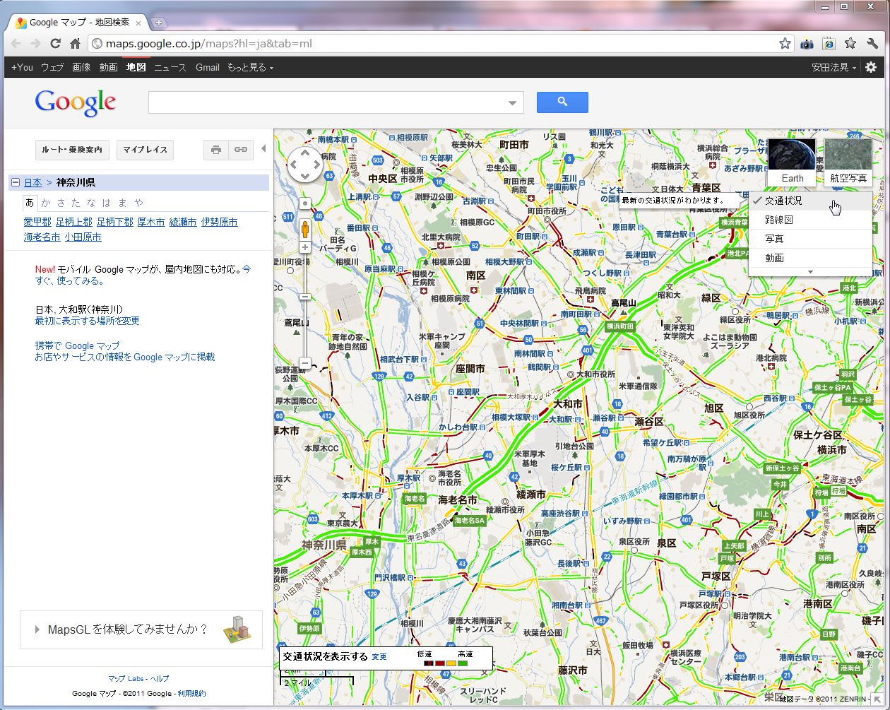Click the ルート・乗換案内 directions button
890x710 pixels.
tap(72, 150)
